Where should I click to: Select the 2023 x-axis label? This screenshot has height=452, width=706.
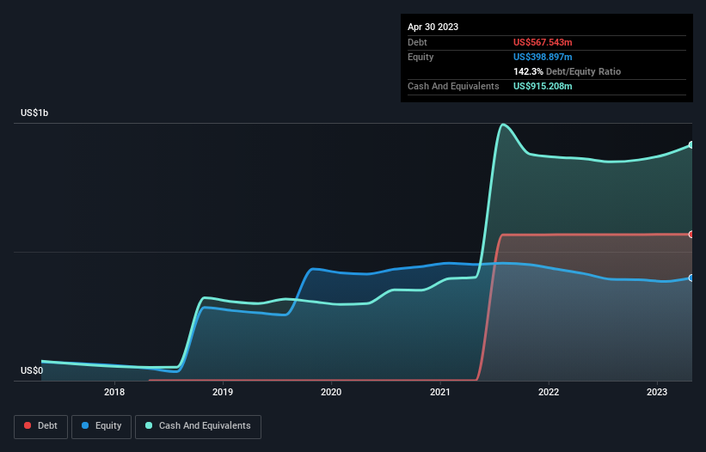click(x=657, y=392)
